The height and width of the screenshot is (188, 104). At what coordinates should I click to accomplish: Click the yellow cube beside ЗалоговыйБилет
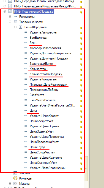[81, 64]
